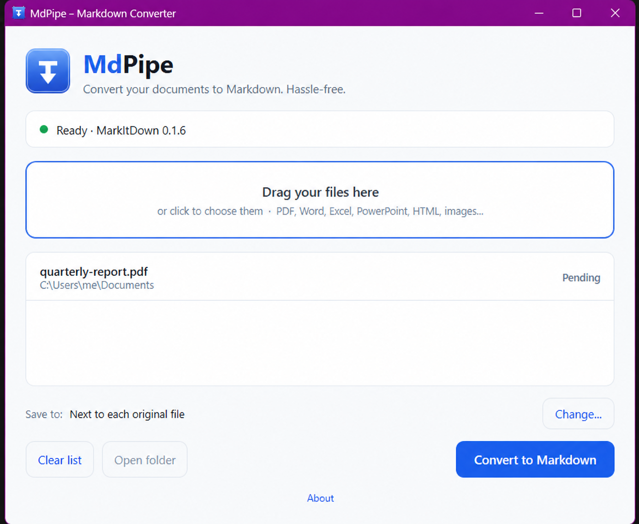Click the MdPipe heading title
Image resolution: width=639 pixels, height=524 pixels.
[128, 65]
